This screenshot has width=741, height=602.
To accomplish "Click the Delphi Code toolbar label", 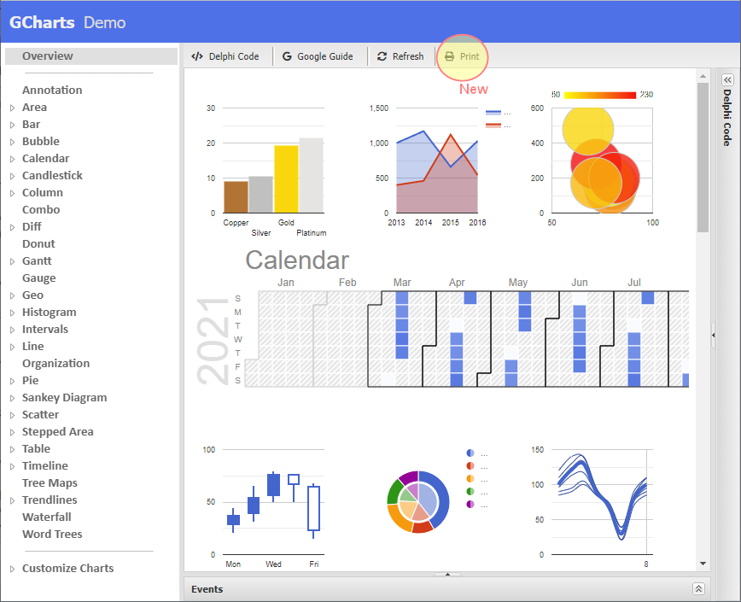I will click(x=234, y=56).
